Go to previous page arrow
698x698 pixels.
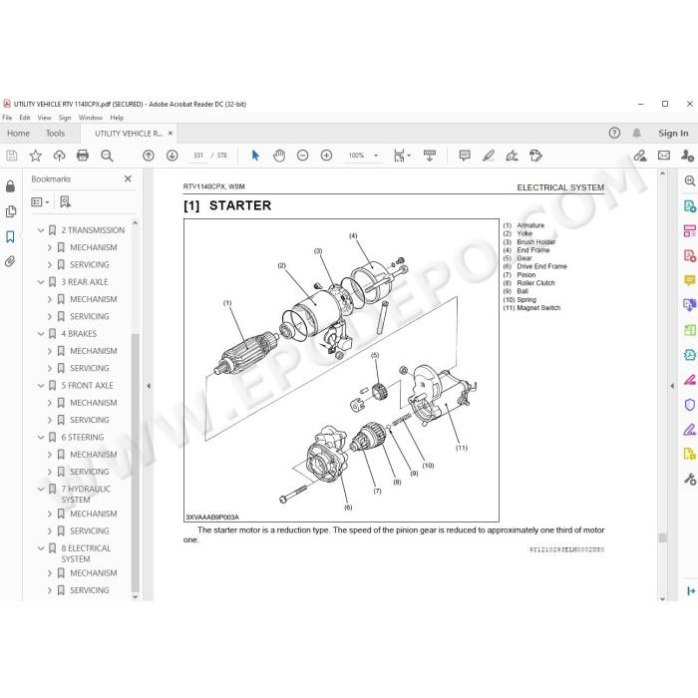click(149, 156)
